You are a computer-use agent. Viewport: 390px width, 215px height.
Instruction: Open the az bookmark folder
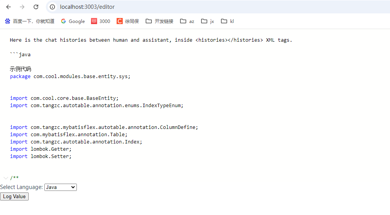click(x=187, y=21)
